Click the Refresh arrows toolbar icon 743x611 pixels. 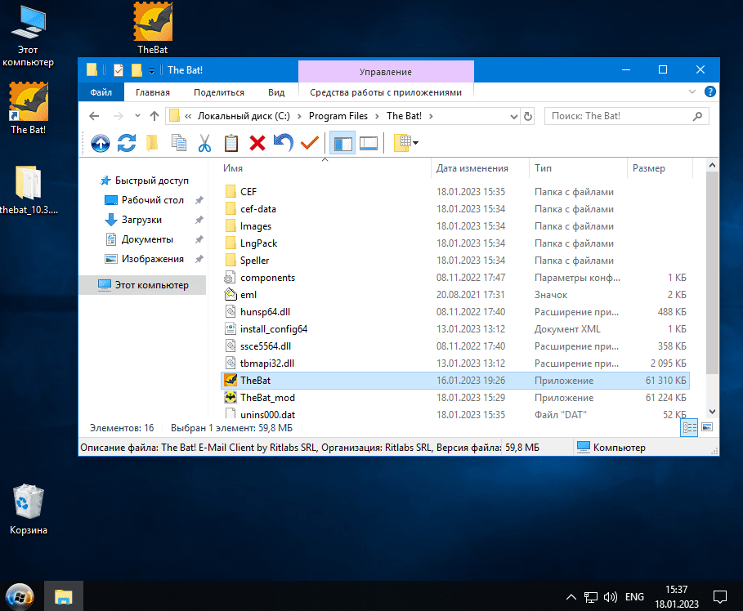pyautogui.click(x=127, y=143)
